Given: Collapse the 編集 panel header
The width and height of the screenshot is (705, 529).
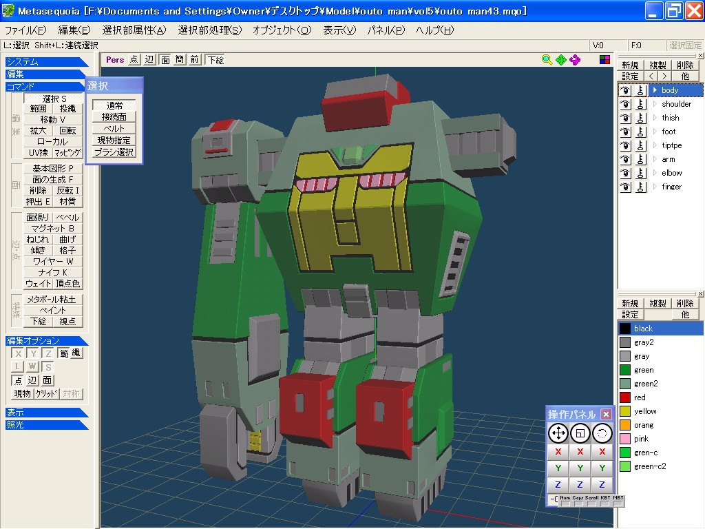Looking at the screenshot, I should [x=47, y=74].
